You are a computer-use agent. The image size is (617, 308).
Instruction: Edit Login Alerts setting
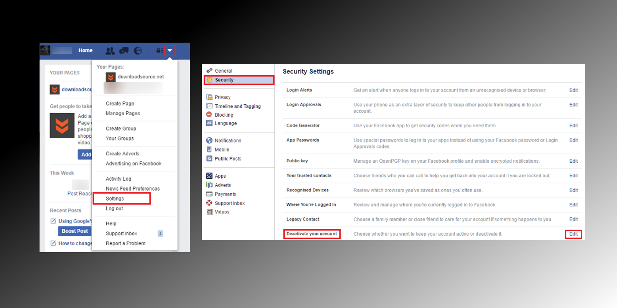[573, 90]
